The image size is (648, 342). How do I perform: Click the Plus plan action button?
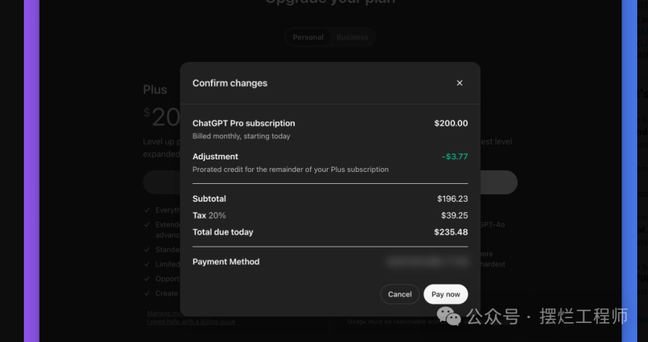(x=161, y=182)
